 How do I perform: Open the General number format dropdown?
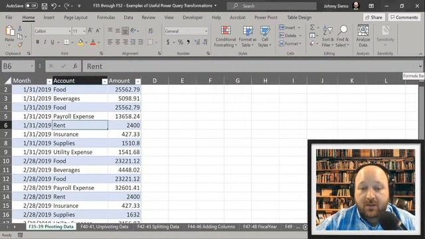click(x=206, y=31)
